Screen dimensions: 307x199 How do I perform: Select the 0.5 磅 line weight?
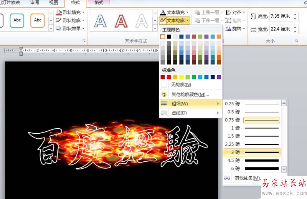pyautogui.click(x=252, y=112)
